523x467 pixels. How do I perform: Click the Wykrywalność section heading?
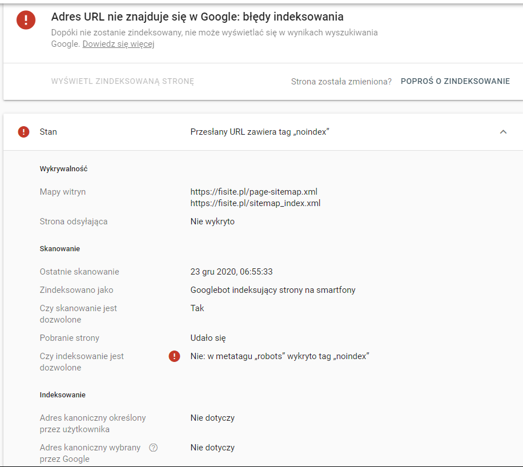63,169
